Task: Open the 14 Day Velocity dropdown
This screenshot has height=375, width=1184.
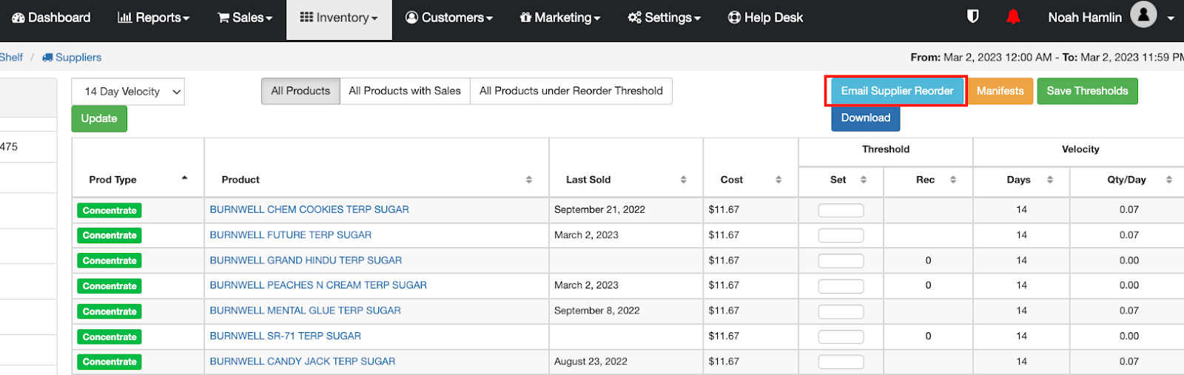Action: click(x=128, y=92)
